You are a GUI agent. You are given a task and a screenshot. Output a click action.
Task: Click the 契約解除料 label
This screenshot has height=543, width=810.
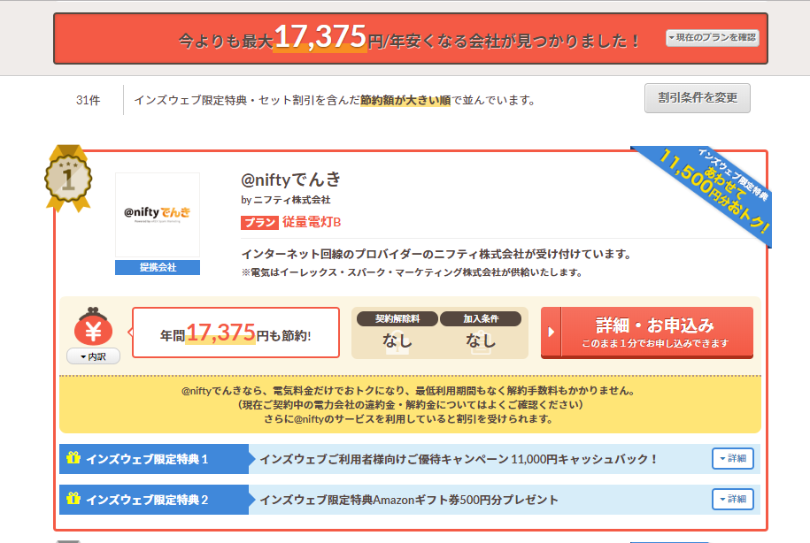pos(397,319)
